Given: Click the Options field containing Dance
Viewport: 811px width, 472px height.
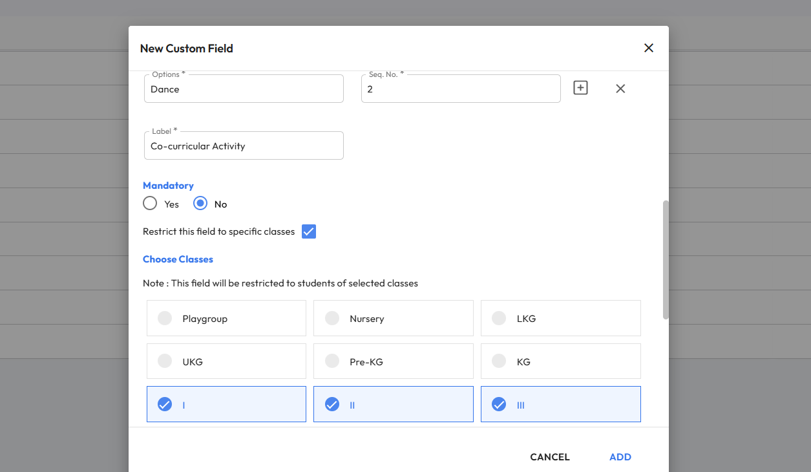Looking at the screenshot, I should (x=244, y=89).
